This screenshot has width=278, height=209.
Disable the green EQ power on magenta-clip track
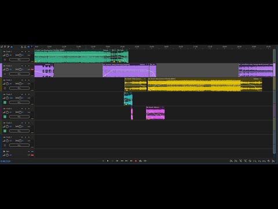pyautogui.click(x=5, y=117)
